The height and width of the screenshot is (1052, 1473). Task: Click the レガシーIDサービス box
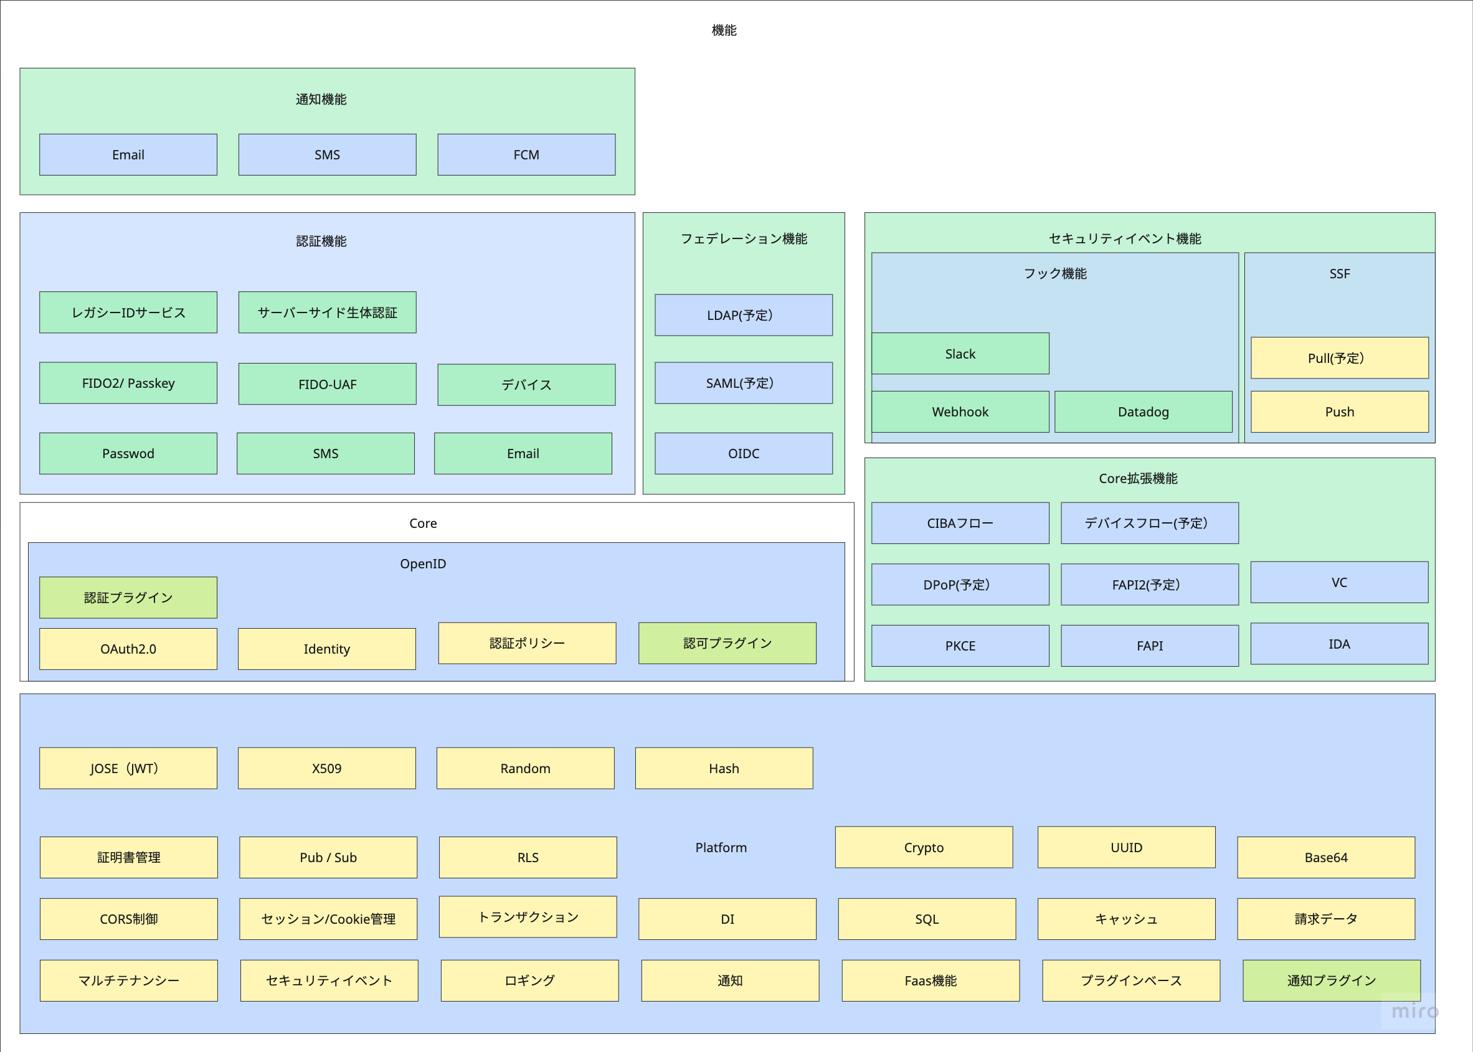pos(128,312)
